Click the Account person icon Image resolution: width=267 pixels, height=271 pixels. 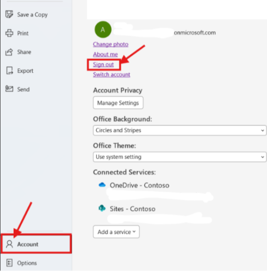tap(9, 244)
